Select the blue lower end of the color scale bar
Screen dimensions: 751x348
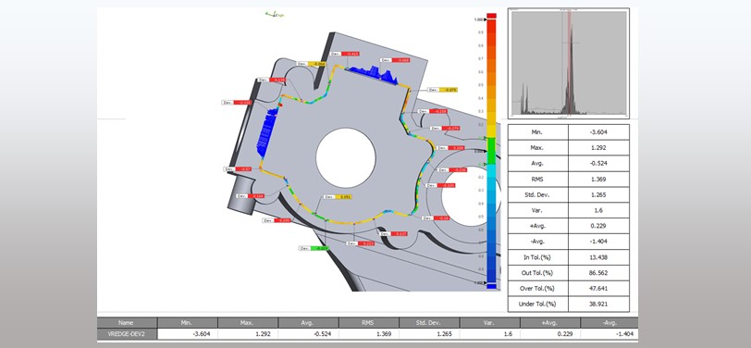tap(491, 286)
